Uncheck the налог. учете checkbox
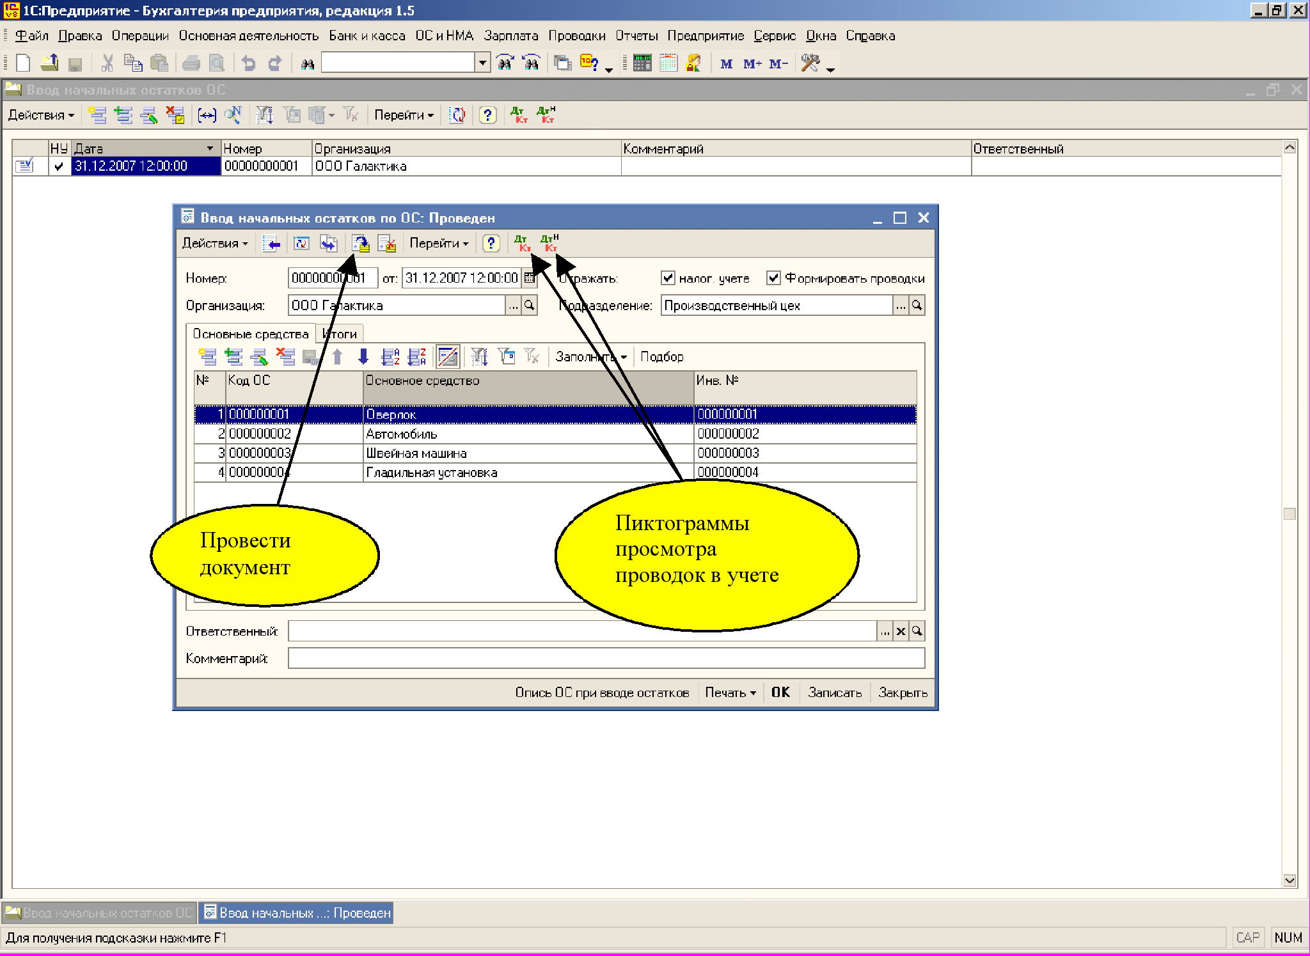The image size is (1310, 956). pyautogui.click(x=668, y=278)
